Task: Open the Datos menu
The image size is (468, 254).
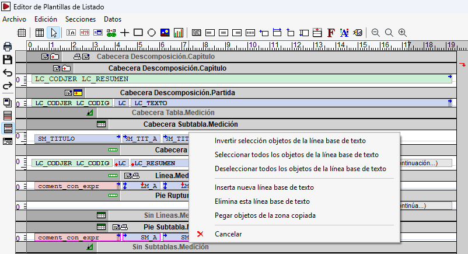Action: click(x=113, y=19)
